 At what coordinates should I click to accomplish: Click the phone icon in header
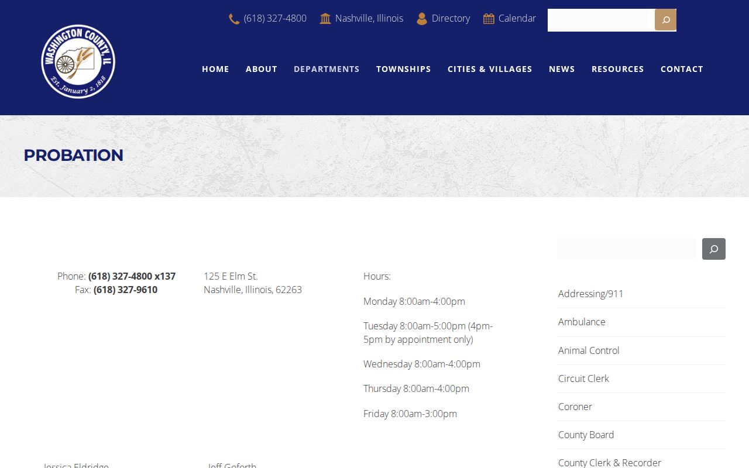click(234, 19)
